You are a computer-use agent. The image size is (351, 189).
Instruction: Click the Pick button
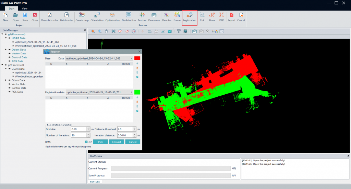tap(100, 142)
